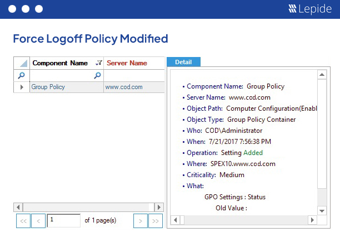Click the 'When: 7/21/2017 7:56:38 PM' line

[x=227, y=142]
